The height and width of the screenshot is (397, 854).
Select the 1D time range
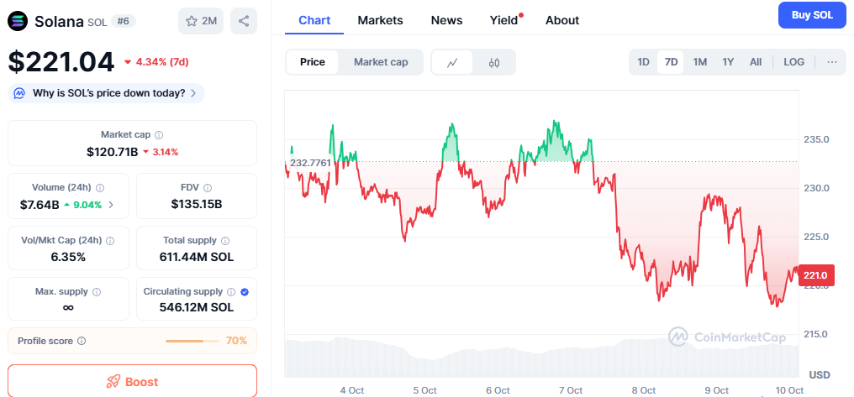click(643, 62)
